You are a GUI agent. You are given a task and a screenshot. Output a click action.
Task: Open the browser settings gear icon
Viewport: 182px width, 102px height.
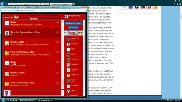[180, 4]
